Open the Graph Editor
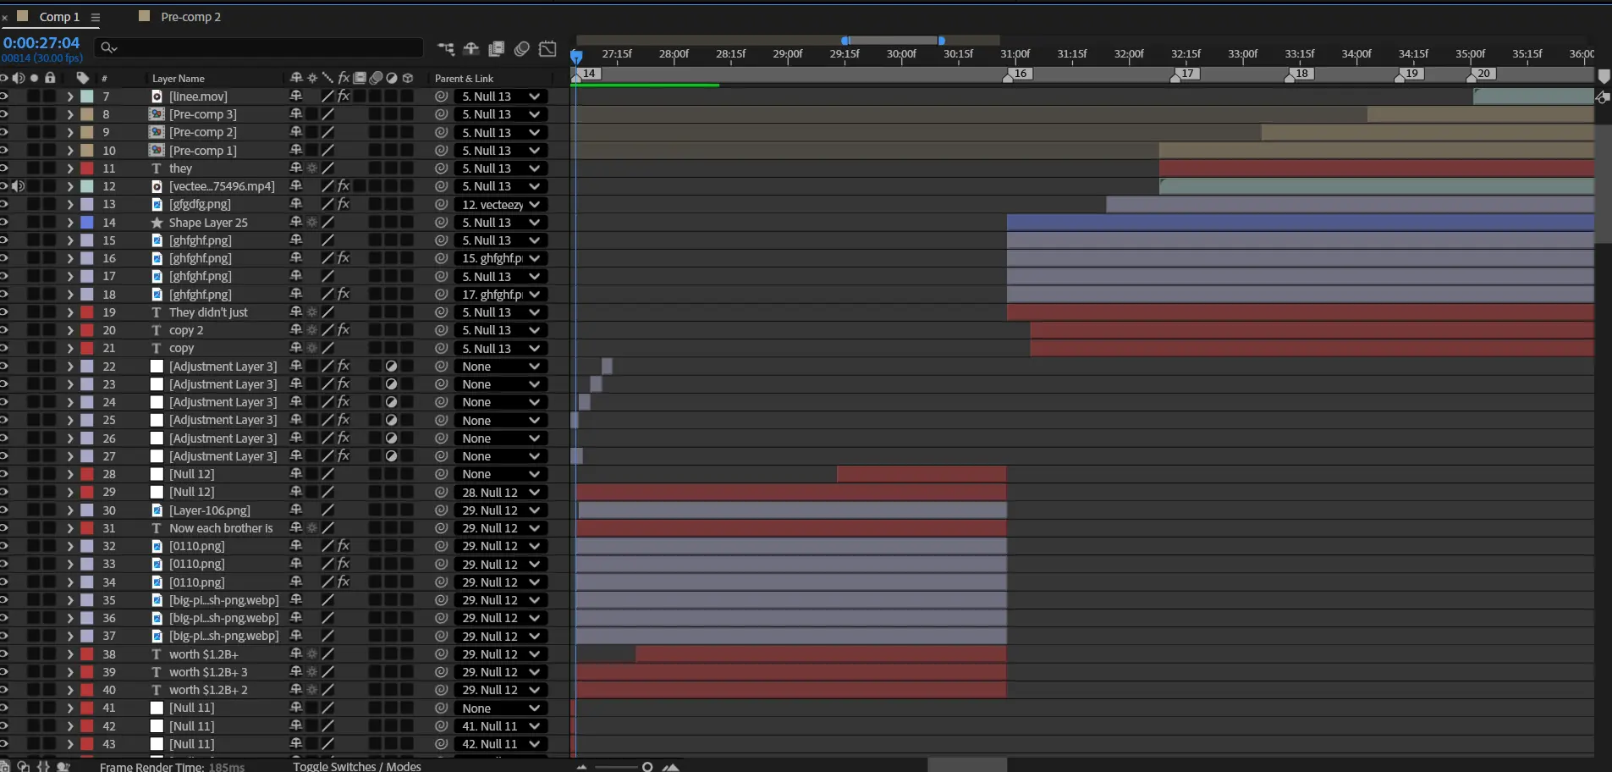This screenshot has height=772, width=1612. click(x=547, y=49)
